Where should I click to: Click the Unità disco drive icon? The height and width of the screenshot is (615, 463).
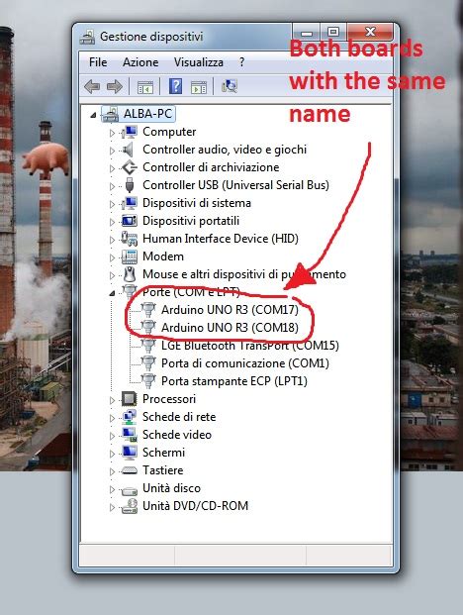tap(130, 489)
